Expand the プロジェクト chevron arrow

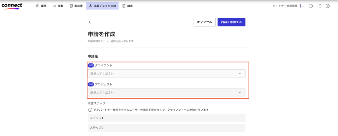click(240, 93)
